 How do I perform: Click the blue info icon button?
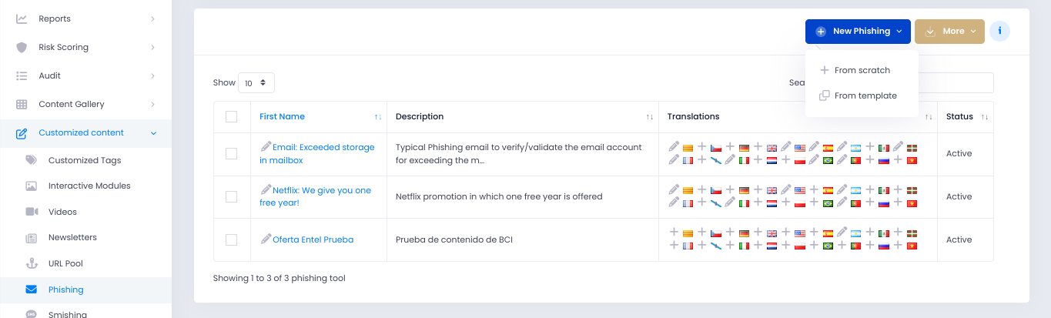coord(999,32)
